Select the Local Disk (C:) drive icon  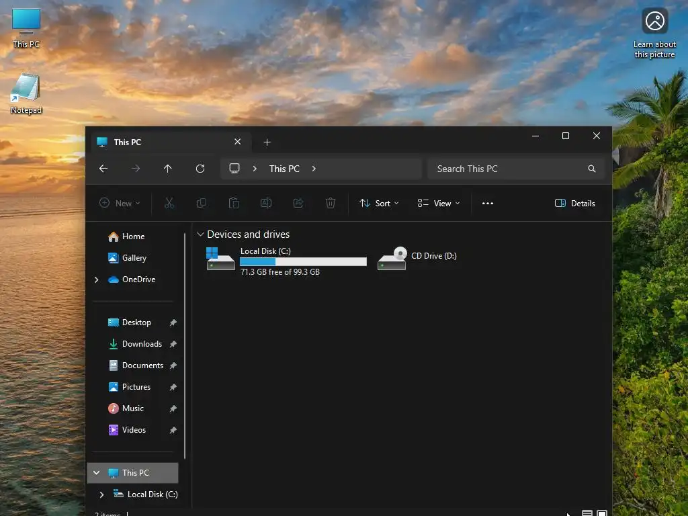[220, 259]
